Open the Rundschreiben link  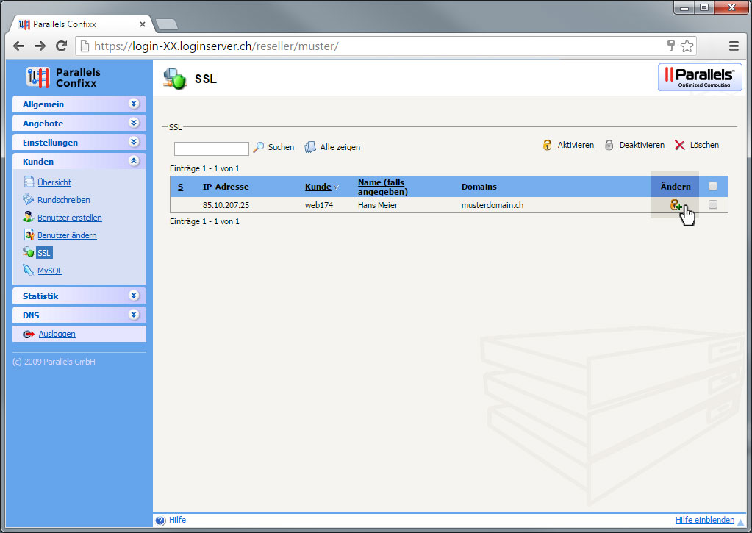64,200
